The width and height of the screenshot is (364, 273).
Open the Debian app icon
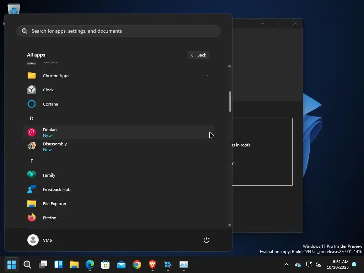(x=32, y=132)
